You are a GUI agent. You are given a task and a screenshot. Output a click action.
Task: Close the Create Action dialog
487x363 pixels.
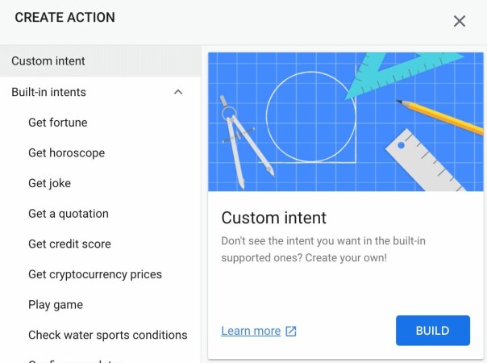(460, 22)
